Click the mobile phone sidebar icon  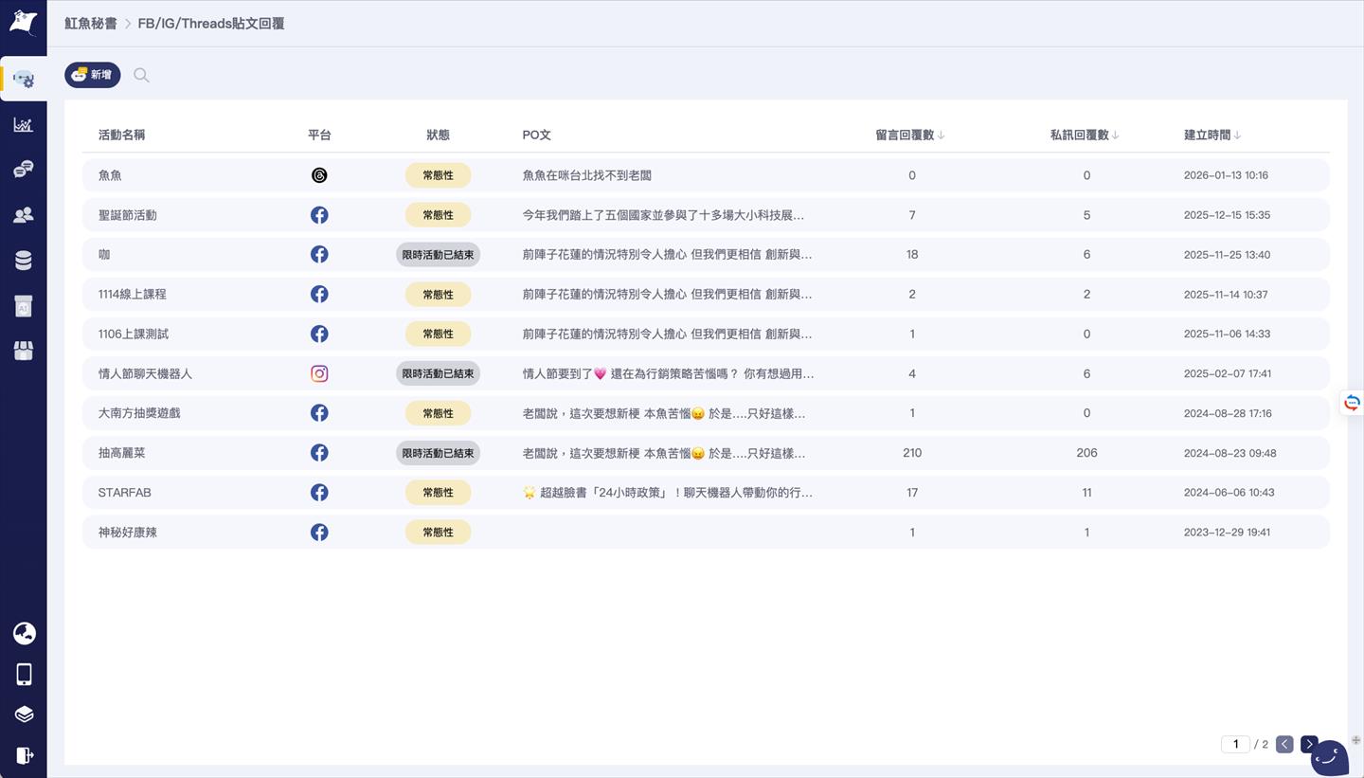tap(24, 674)
